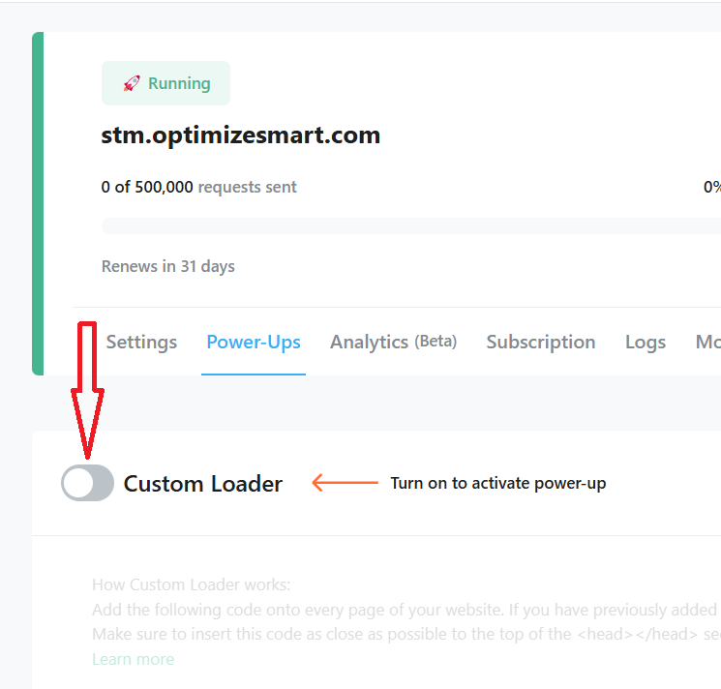Click the orange left-pointing arrow
This screenshot has width=721, height=689.
[345, 483]
